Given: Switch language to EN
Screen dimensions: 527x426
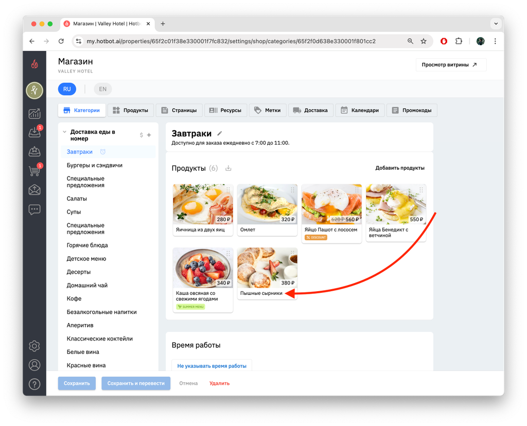Looking at the screenshot, I should [102, 89].
